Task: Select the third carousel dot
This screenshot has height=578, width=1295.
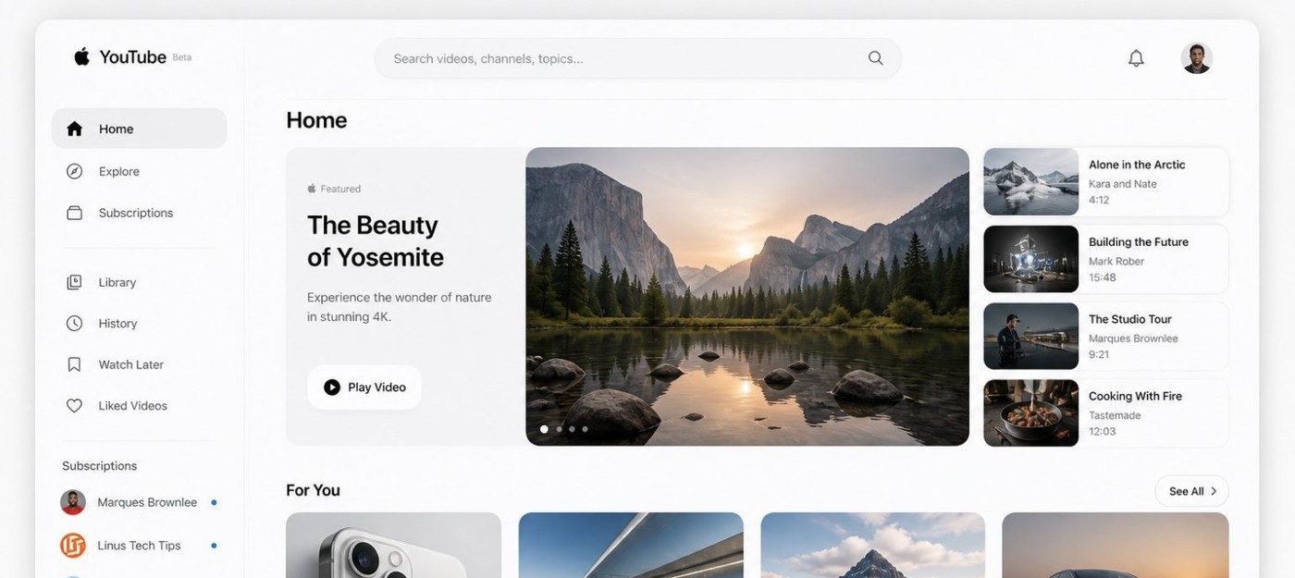Action: (572, 429)
